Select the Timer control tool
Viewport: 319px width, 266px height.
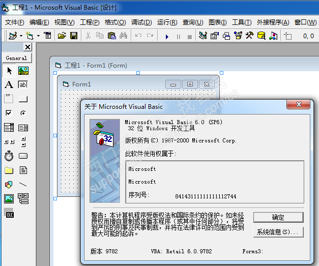pyautogui.click(x=9, y=156)
